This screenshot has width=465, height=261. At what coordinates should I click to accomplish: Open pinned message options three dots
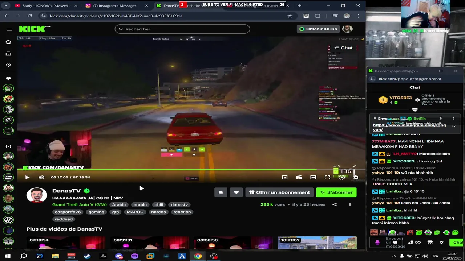coord(453,119)
